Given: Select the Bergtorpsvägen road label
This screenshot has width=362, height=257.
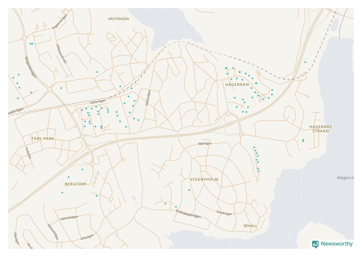Looking at the screenshot, I should [31, 67].
